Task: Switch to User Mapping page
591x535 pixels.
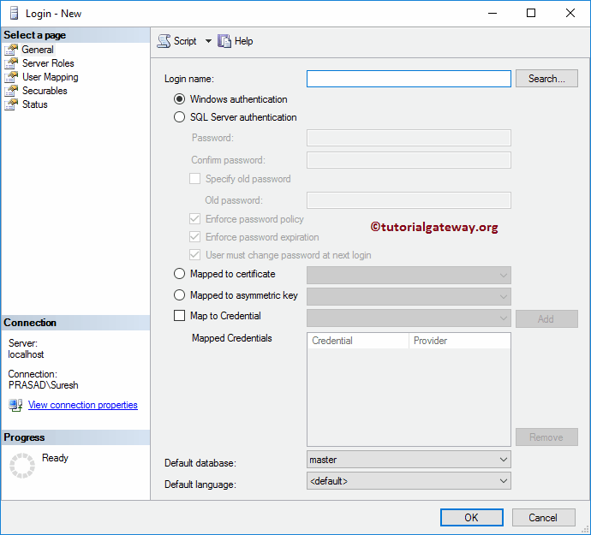Action: click(x=51, y=77)
